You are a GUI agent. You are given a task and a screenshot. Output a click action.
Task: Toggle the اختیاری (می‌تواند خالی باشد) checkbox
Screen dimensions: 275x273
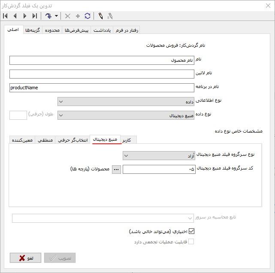click(x=191, y=231)
